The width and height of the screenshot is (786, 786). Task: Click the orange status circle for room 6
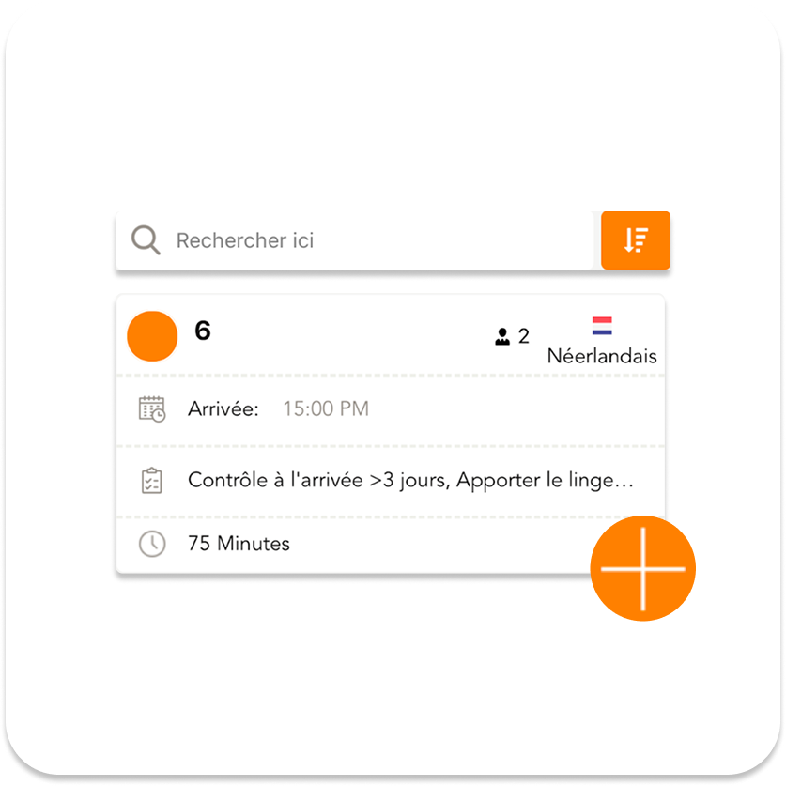pyautogui.click(x=152, y=336)
